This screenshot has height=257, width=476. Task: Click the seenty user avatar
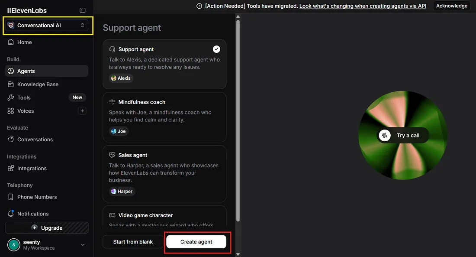pyautogui.click(x=14, y=245)
